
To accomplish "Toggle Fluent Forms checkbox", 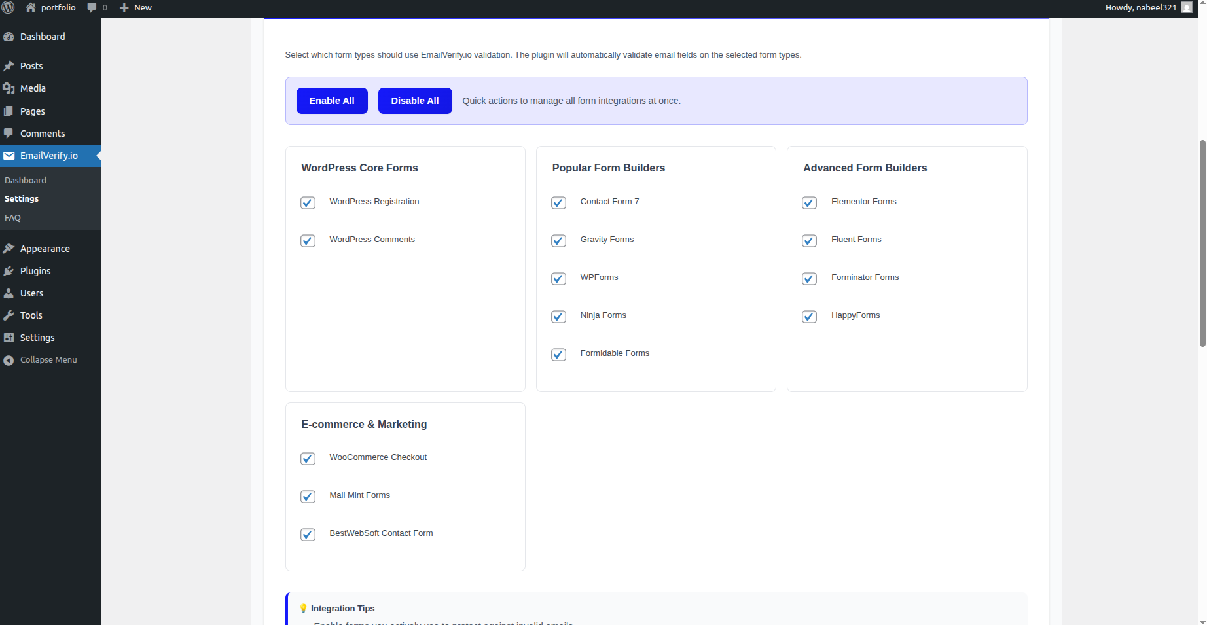I will pyautogui.click(x=809, y=241).
